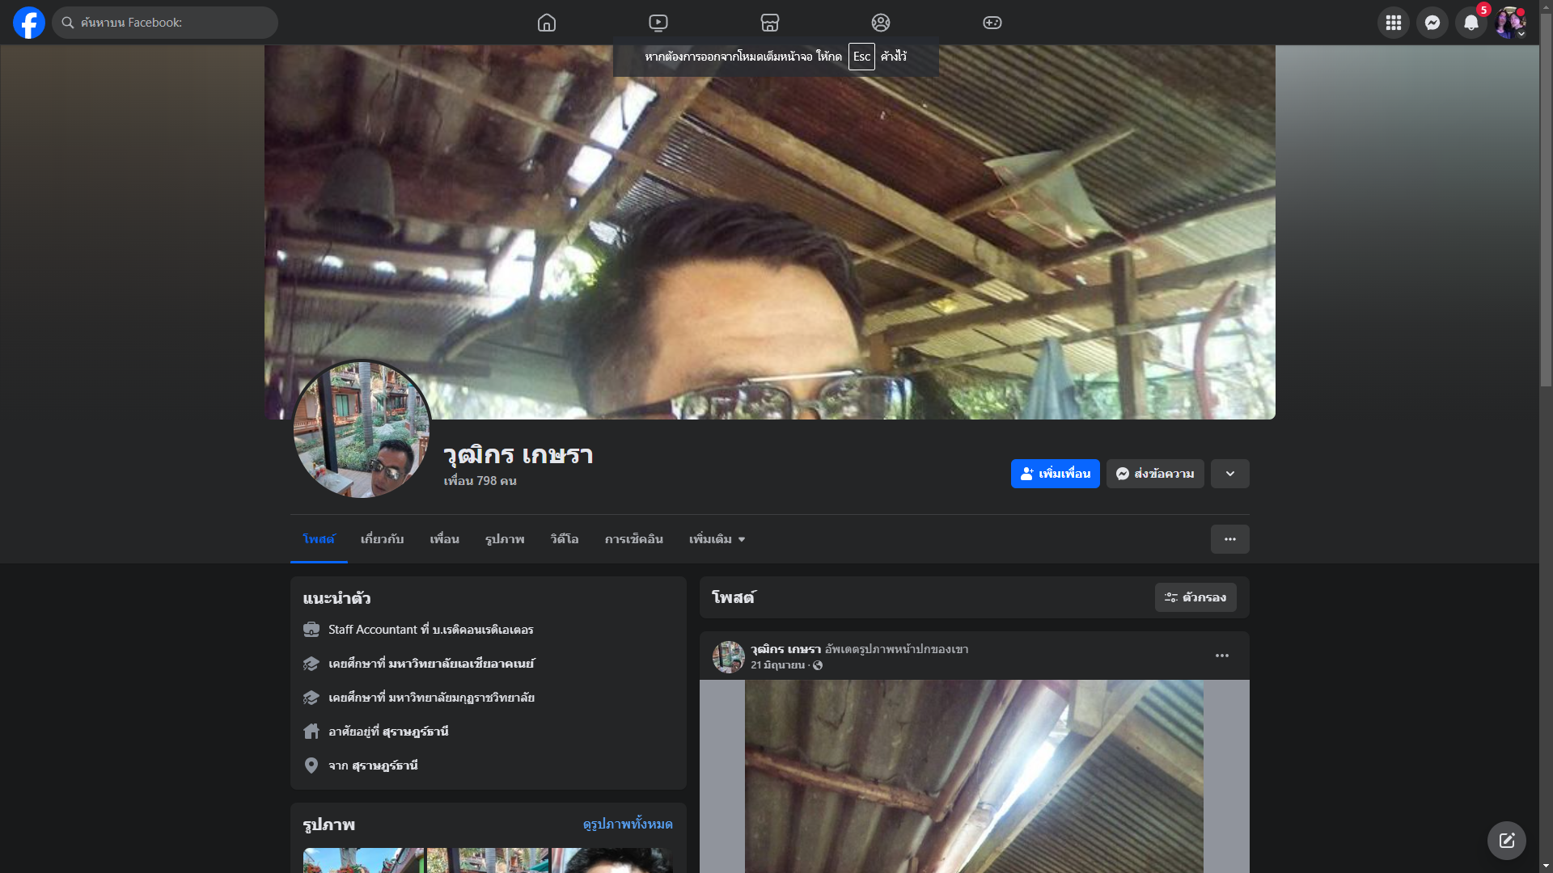Open notifications bell

[x=1470, y=23]
